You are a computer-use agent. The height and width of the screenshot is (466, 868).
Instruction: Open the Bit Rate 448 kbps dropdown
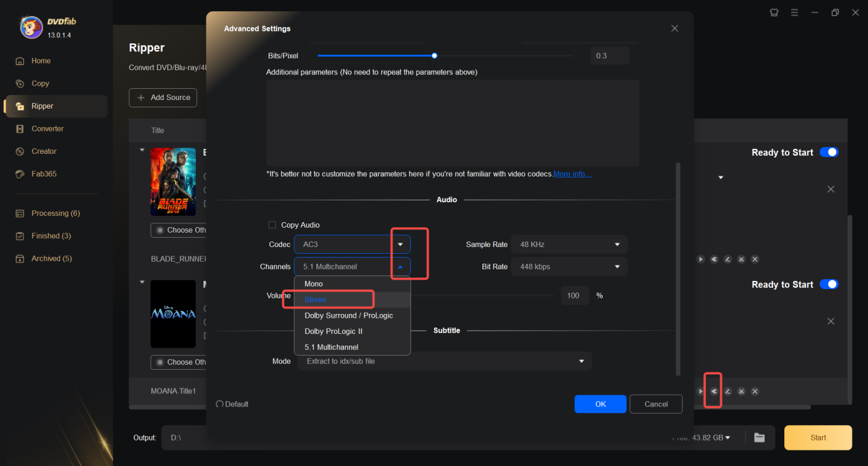[x=569, y=267]
